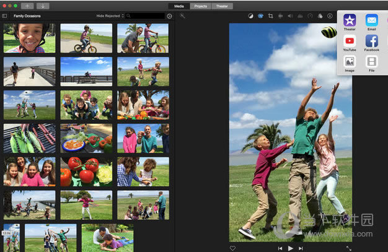The height and width of the screenshot is (252, 388).
Task: Open the Hide Rejected filter dropdown
Action: [110, 15]
